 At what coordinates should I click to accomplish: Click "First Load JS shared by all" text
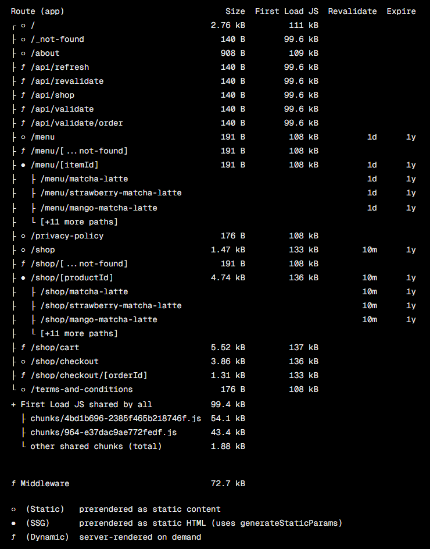click(x=87, y=405)
